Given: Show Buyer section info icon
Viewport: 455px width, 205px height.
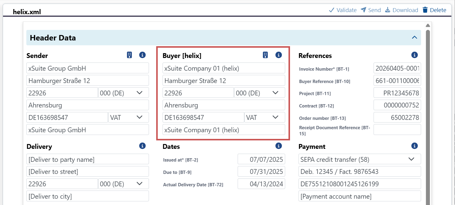Looking at the screenshot, I should (279, 55).
